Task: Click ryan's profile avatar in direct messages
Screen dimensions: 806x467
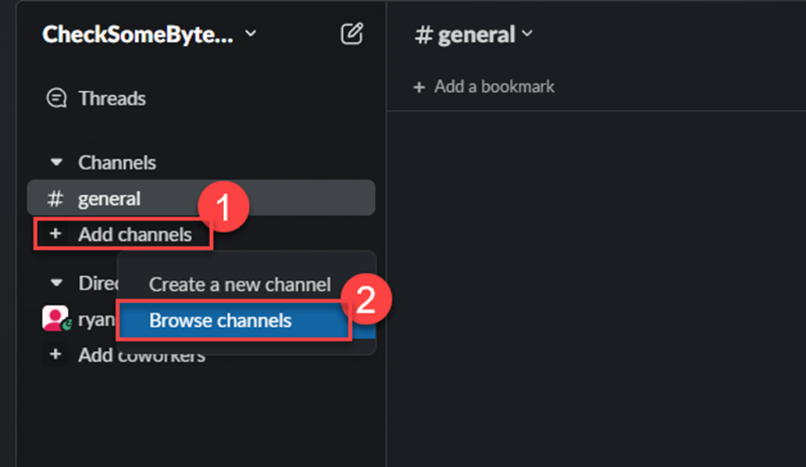Action: click(x=55, y=318)
